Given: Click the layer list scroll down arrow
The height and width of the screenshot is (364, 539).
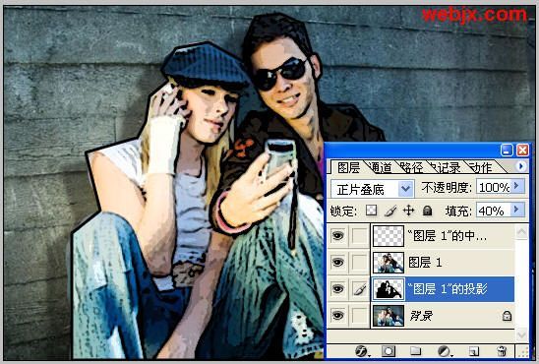Looking at the screenshot, I should (521, 334).
